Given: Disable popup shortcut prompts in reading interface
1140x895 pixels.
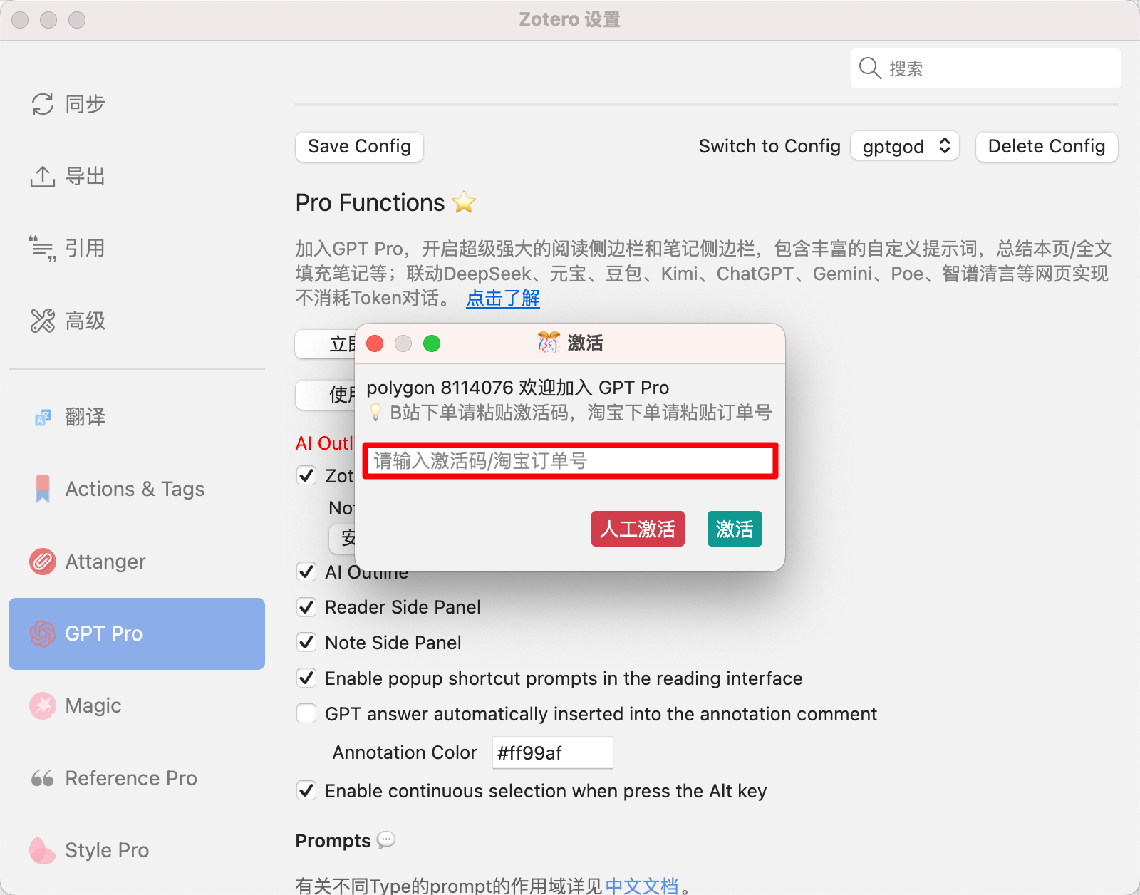Looking at the screenshot, I should point(306,678).
